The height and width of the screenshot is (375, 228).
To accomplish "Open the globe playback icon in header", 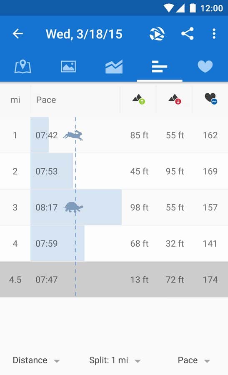I will [157, 33].
